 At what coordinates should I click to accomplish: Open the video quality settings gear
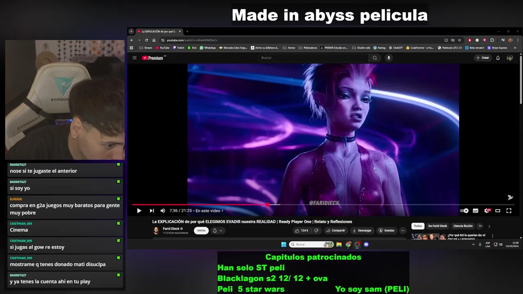[x=487, y=211]
